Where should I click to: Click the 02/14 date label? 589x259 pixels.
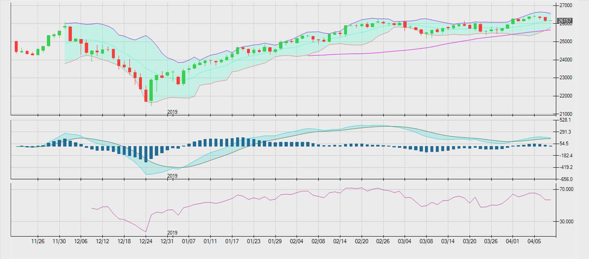(x=340, y=241)
